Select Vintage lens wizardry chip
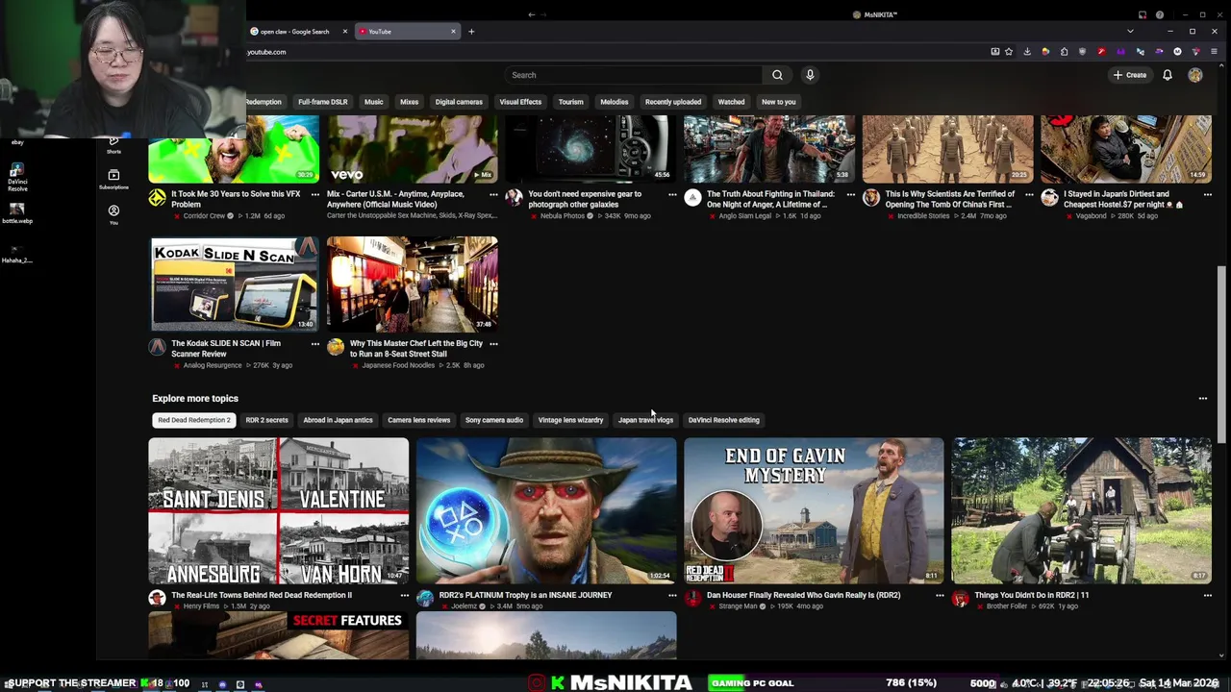The height and width of the screenshot is (692, 1231). click(570, 420)
